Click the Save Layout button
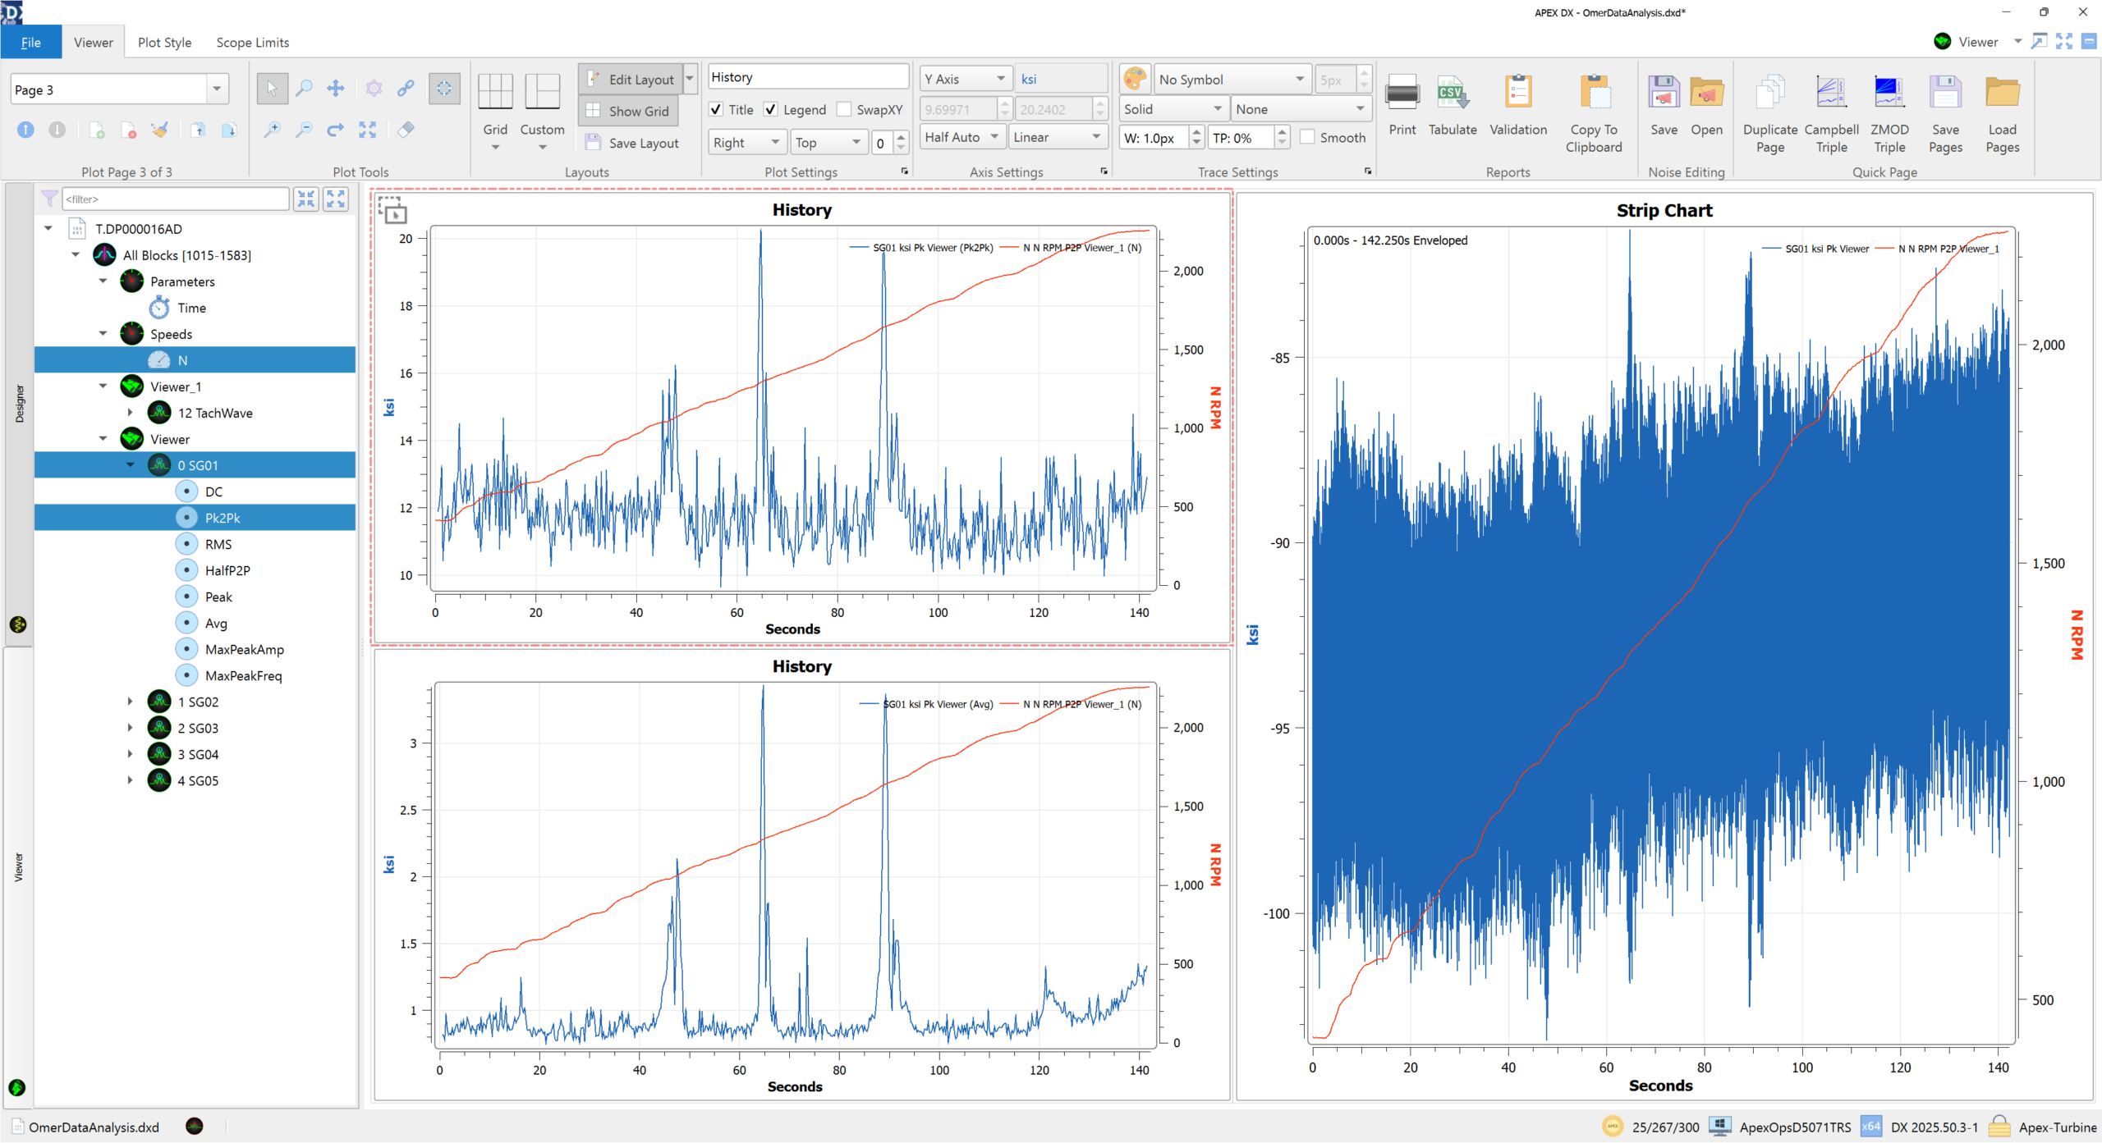This screenshot has width=2102, height=1143. 632,143
